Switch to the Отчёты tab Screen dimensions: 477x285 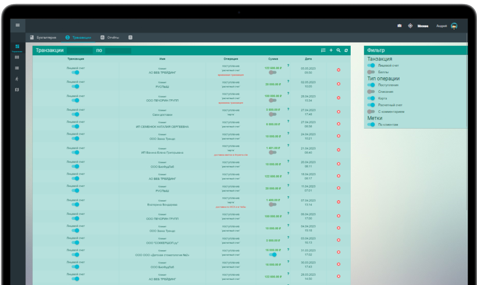coord(110,38)
